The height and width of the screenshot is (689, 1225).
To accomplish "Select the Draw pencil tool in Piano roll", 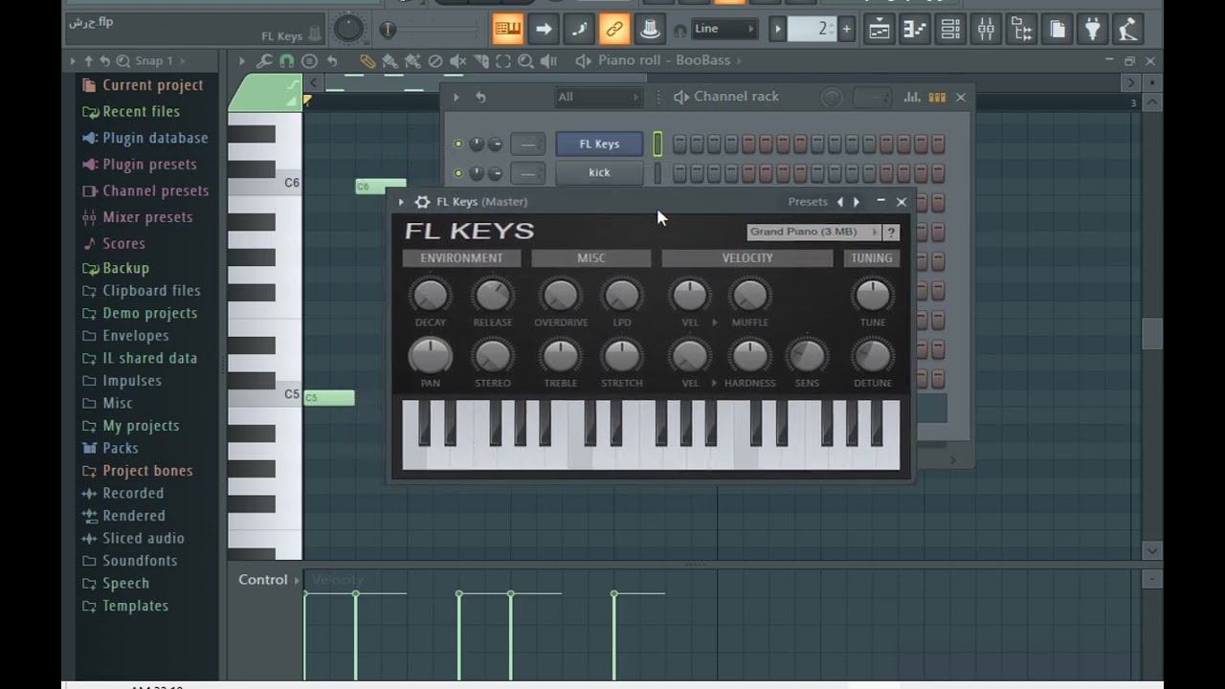I will click(367, 61).
